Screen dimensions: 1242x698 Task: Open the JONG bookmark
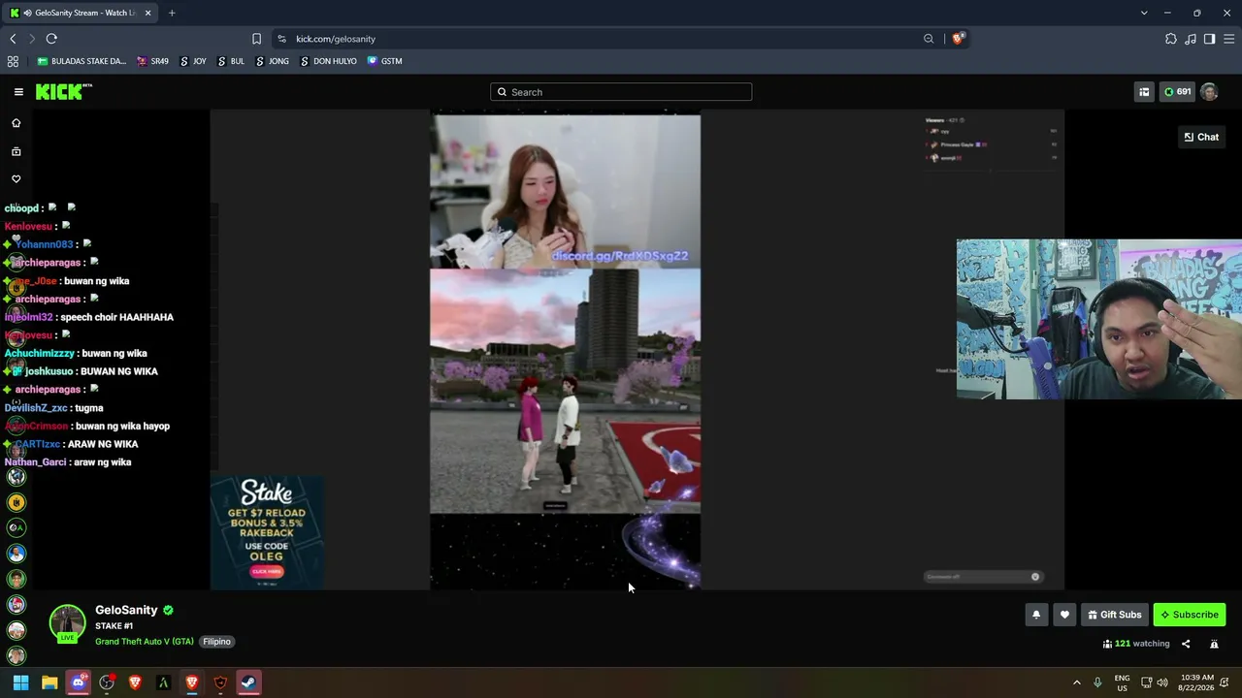point(272,61)
